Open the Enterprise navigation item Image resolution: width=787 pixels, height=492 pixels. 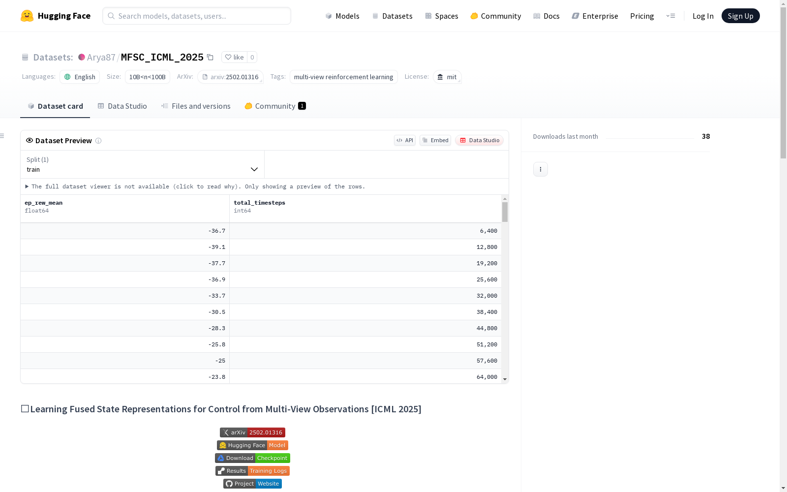click(595, 16)
